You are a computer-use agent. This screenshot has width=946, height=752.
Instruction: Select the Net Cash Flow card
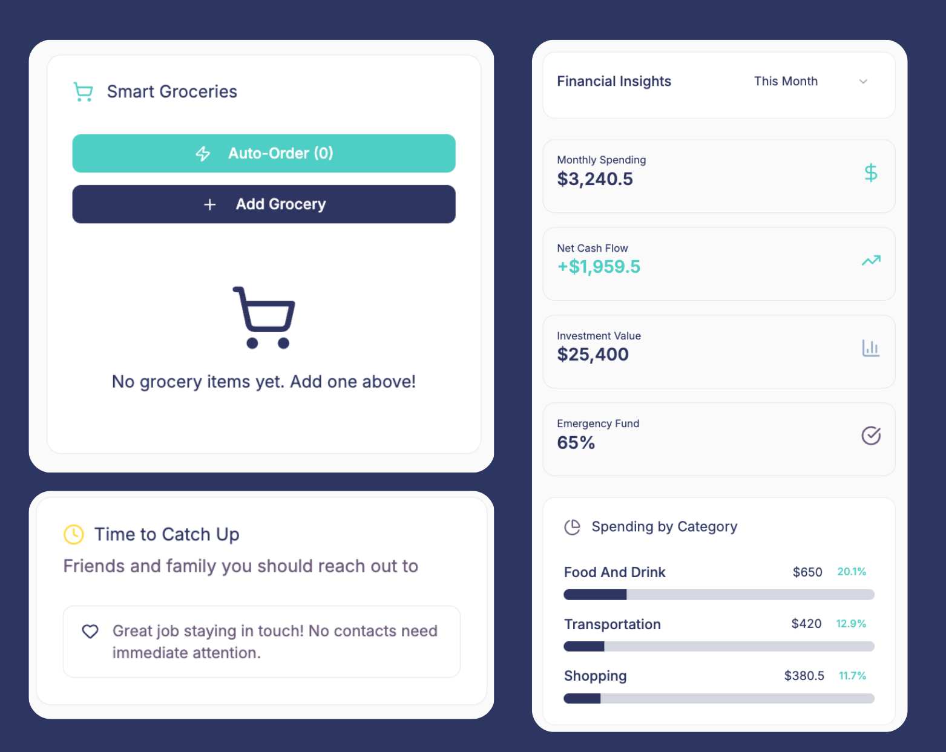[718, 264]
